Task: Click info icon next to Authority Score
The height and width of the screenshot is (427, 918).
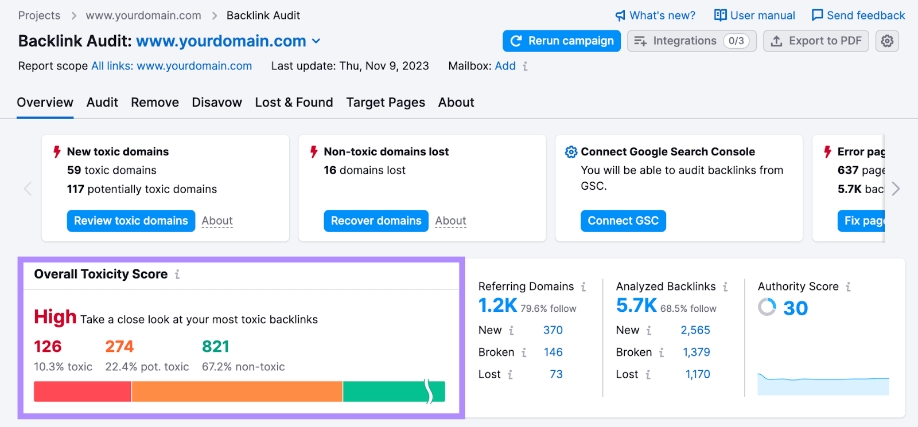Action: pyautogui.click(x=848, y=287)
